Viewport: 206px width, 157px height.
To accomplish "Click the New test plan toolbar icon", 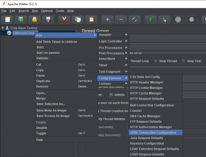I will point(8,19).
